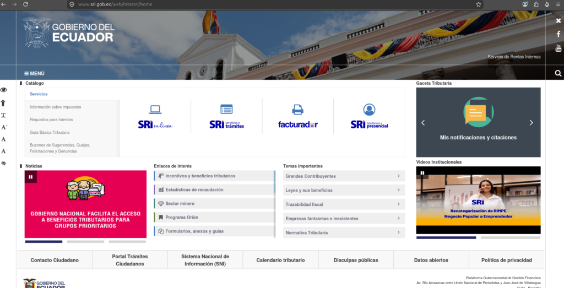Click the site security shield icon
Screen dimensions: 564x288
(72, 4)
